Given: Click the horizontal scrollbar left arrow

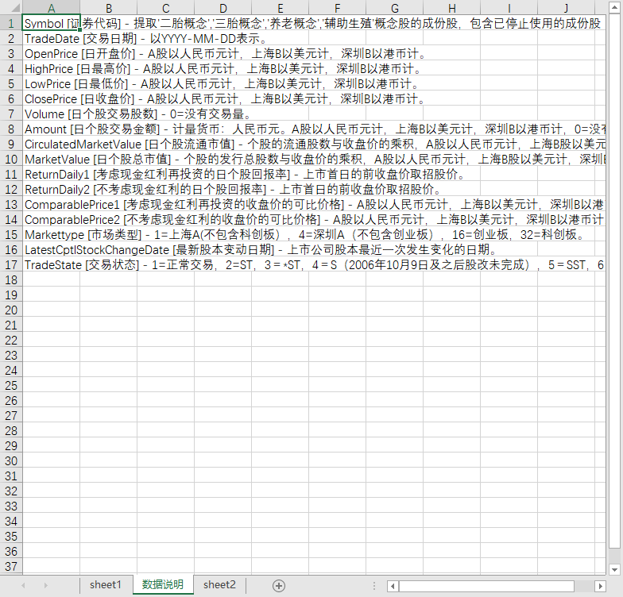Looking at the screenshot, I should (393, 586).
